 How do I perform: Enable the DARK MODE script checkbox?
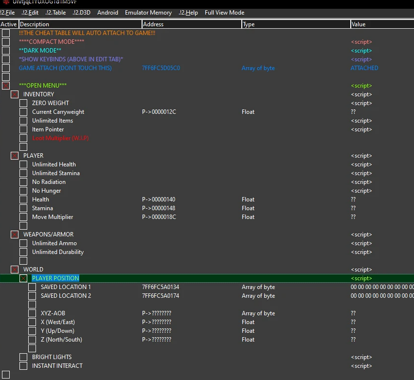coord(6,51)
